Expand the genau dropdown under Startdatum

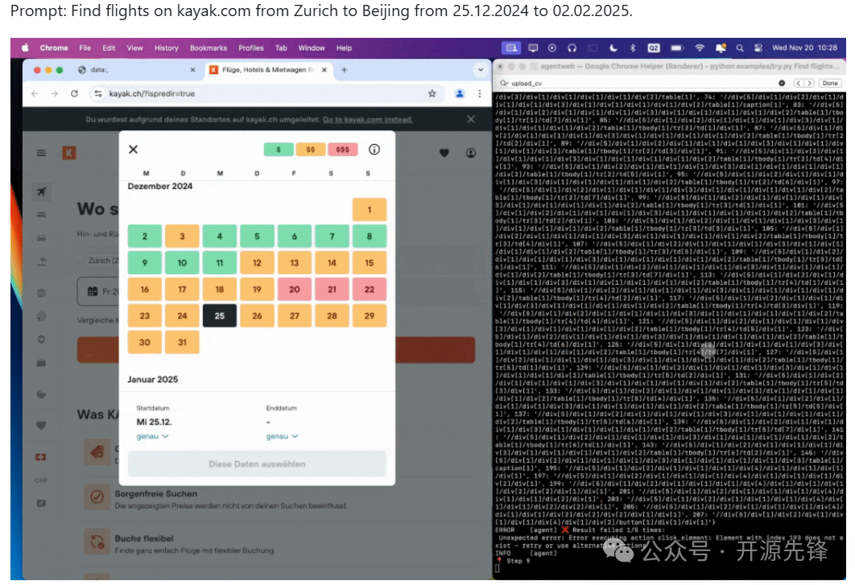coord(152,436)
